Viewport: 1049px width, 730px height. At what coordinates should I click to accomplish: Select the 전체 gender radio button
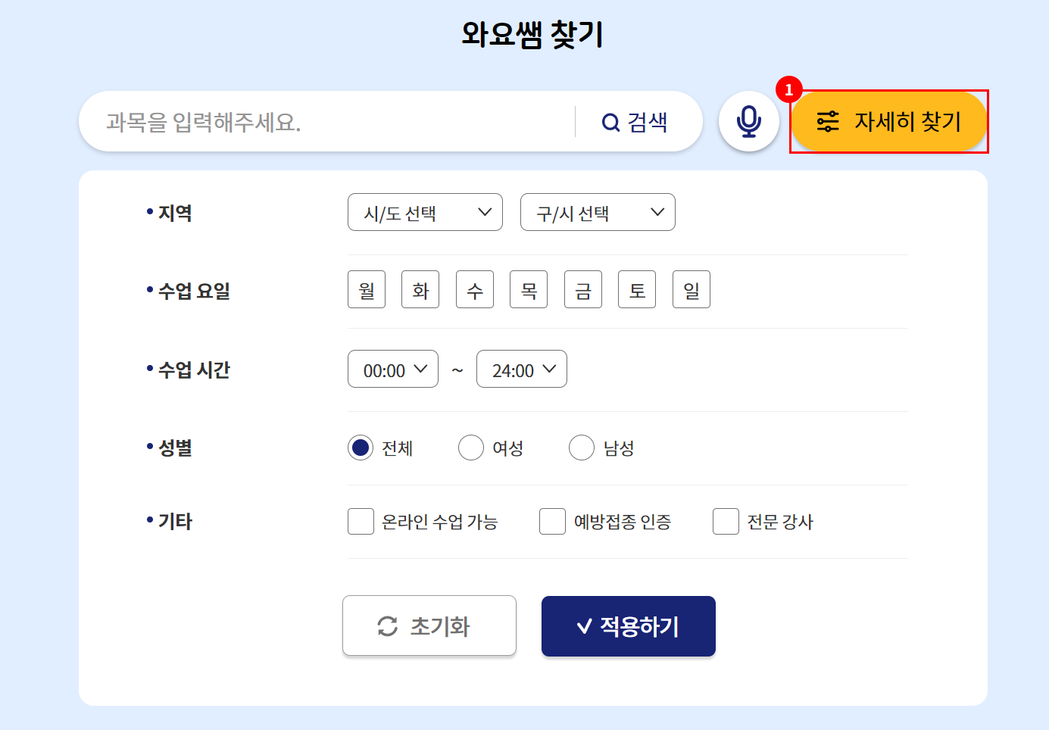[361, 448]
